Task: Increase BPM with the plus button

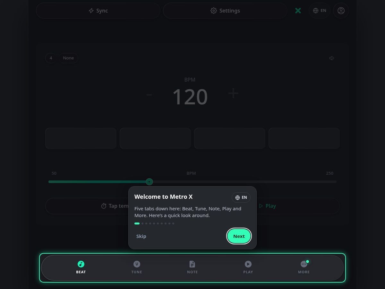Action: point(233,93)
